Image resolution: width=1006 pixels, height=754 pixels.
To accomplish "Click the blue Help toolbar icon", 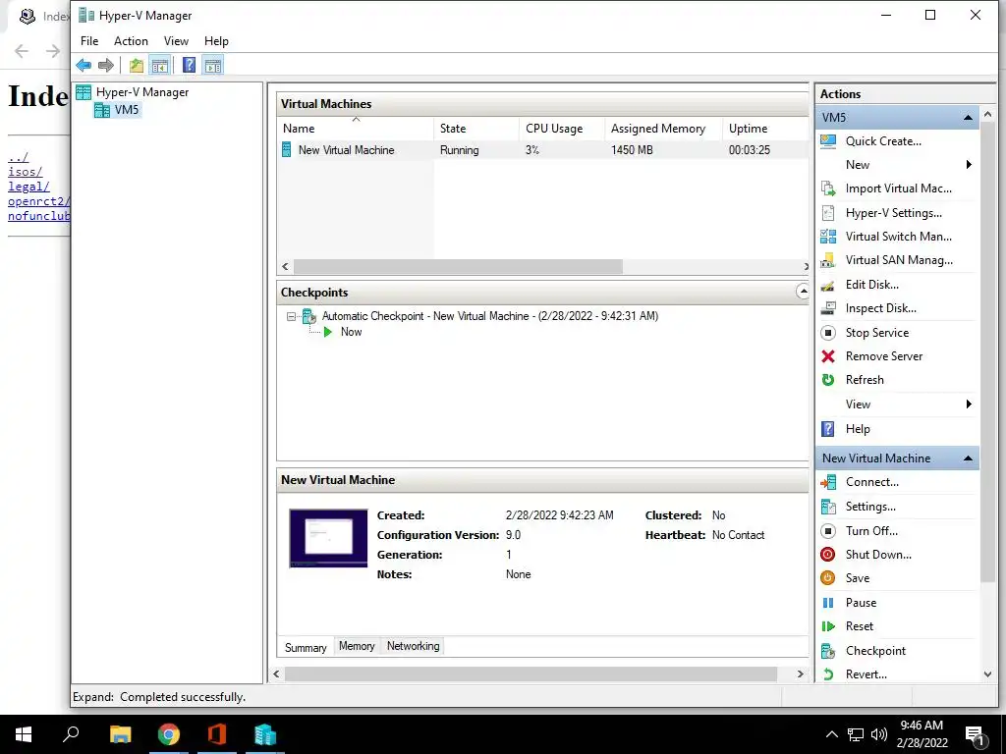I will [189, 65].
